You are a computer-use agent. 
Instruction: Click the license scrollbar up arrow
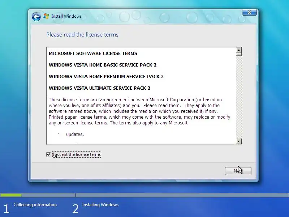(238, 50)
